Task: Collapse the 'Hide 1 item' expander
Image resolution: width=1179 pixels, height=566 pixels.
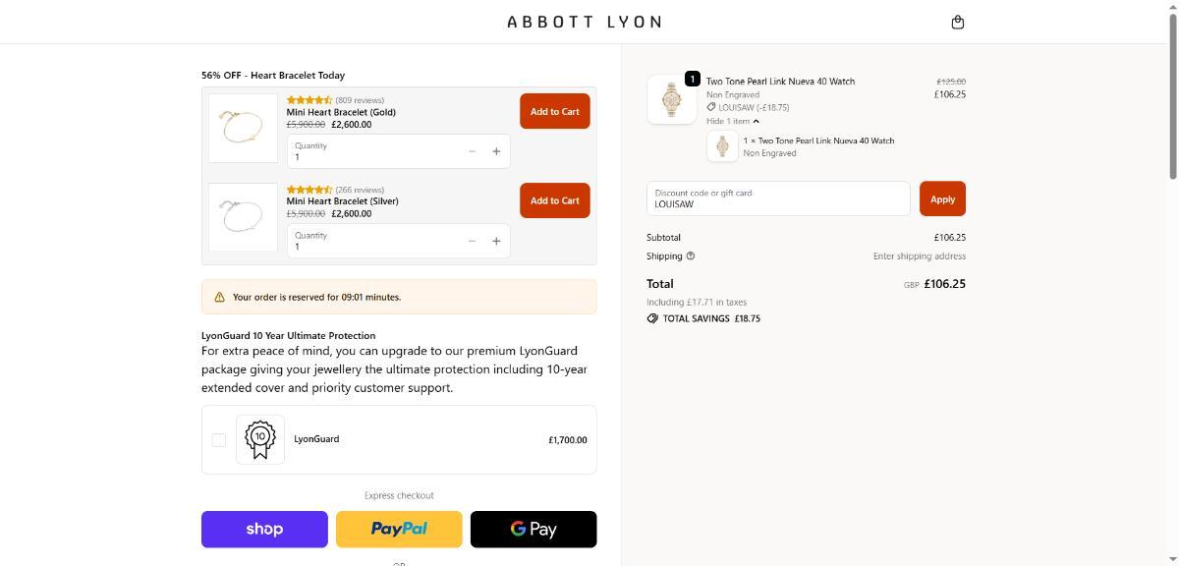Action: click(x=733, y=121)
